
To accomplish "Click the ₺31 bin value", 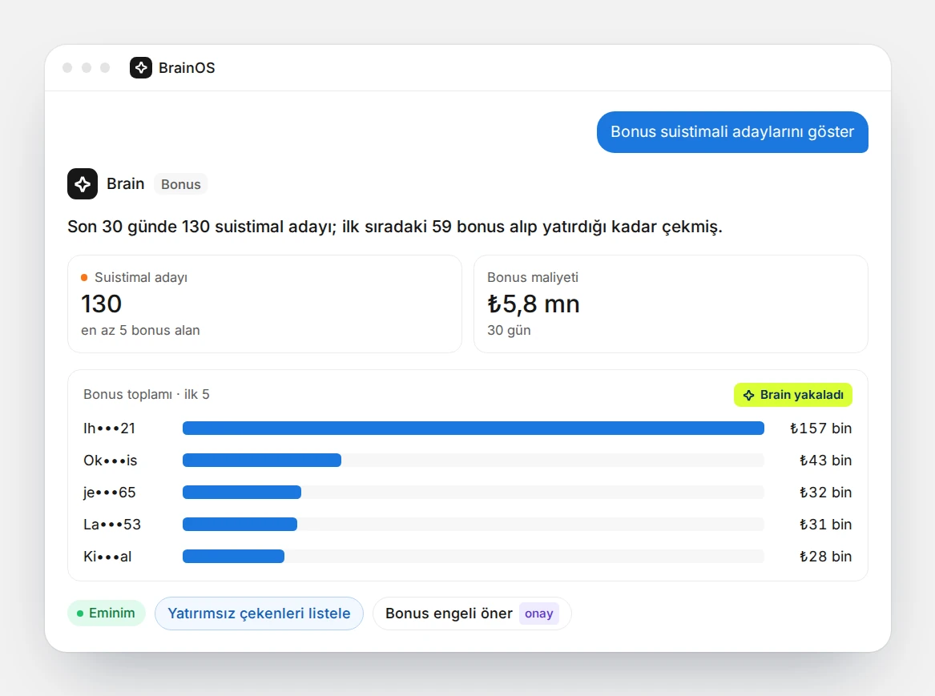I will point(825,525).
